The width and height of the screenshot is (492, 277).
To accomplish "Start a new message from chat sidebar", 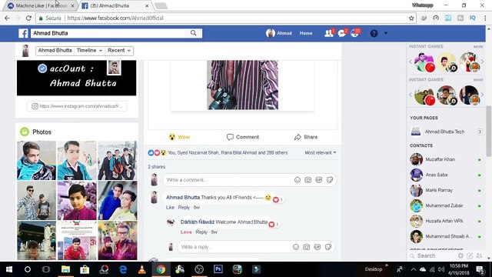I will (470, 256).
